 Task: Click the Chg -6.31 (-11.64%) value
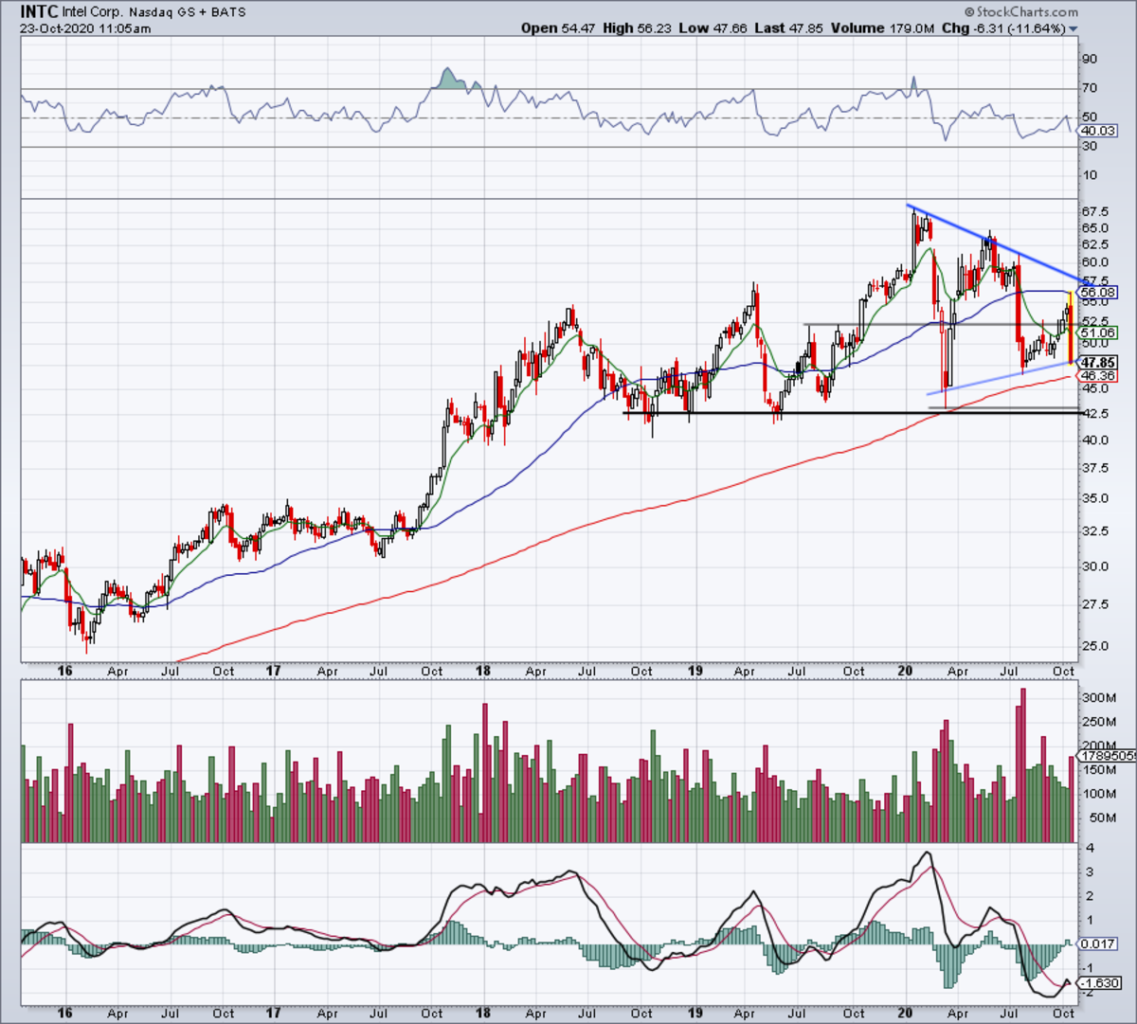tap(1003, 28)
